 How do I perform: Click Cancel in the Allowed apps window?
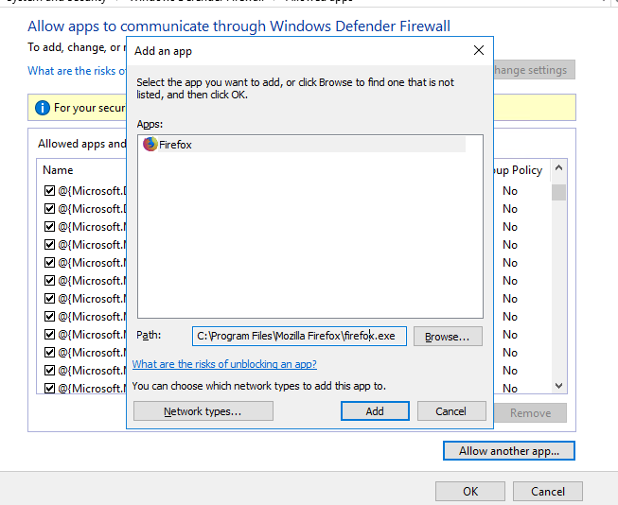pos(547,491)
